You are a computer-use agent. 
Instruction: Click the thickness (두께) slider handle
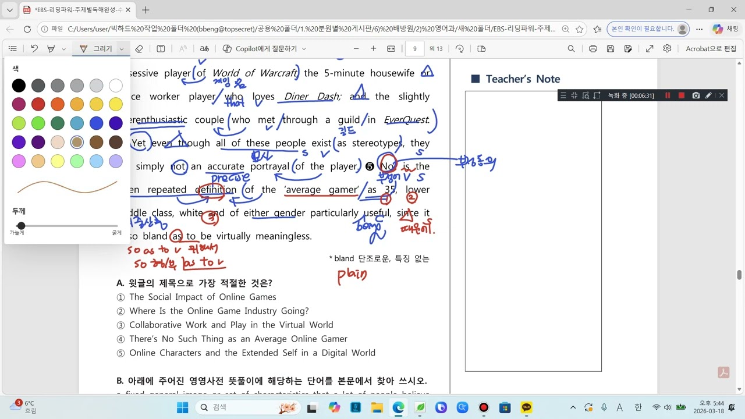point(21,226)
